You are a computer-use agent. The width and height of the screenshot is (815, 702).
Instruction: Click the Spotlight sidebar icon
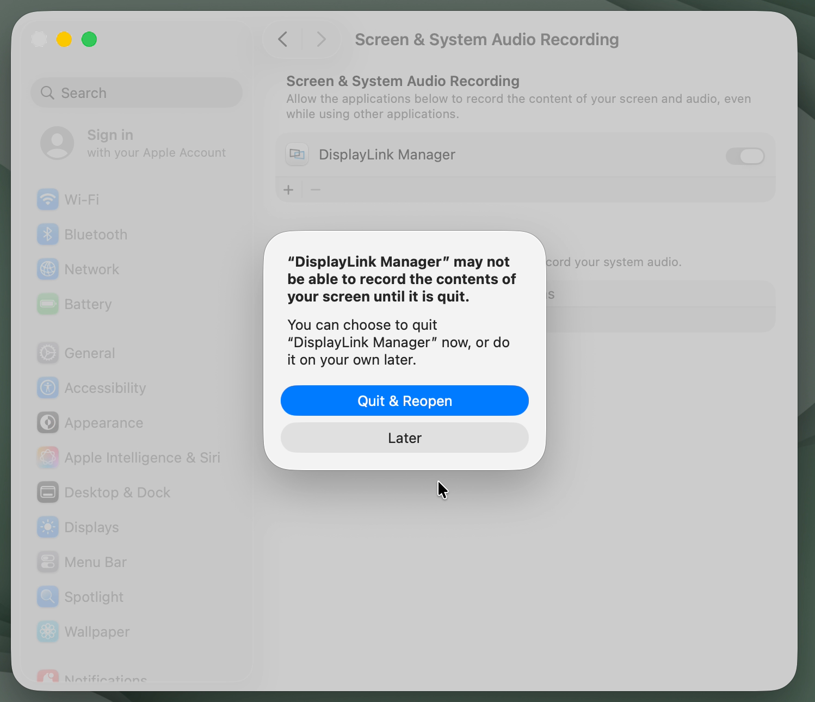(48, 596)
